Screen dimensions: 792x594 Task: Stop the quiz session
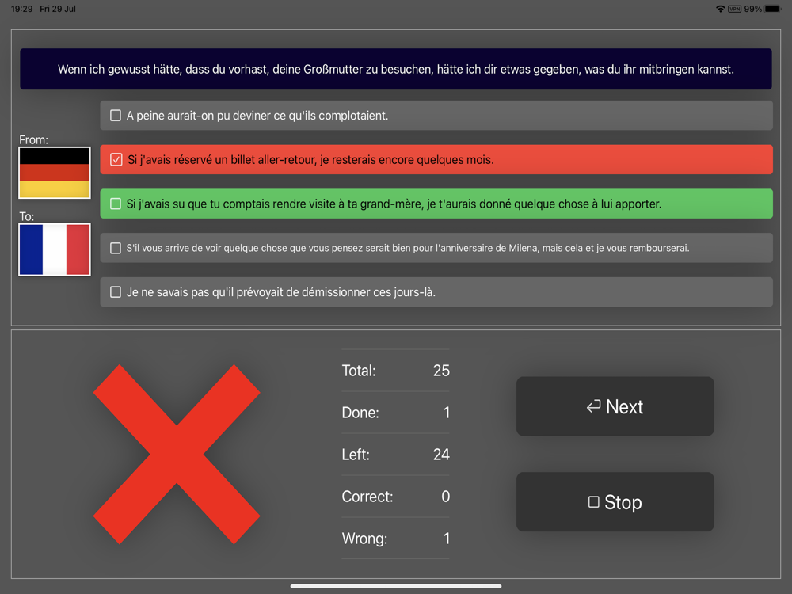coord(615,501)
